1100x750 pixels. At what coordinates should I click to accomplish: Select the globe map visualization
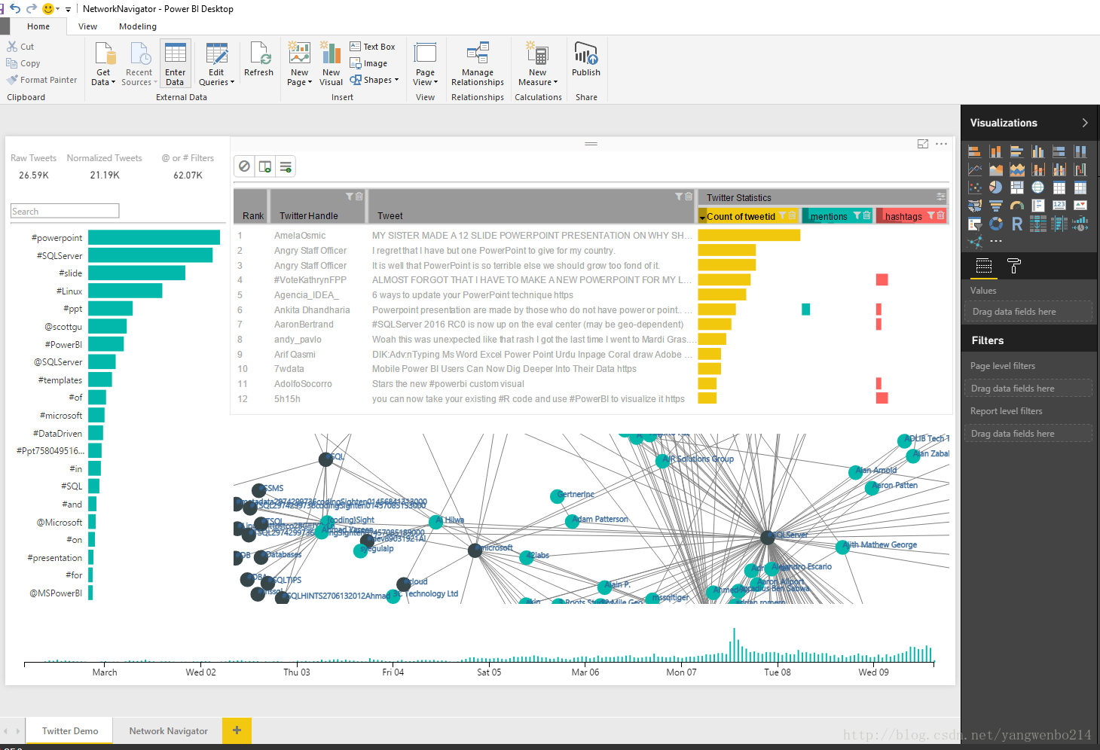(1038, 187)
